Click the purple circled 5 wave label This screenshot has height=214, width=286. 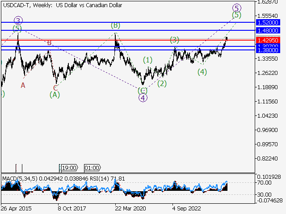(x=237, y=8)
